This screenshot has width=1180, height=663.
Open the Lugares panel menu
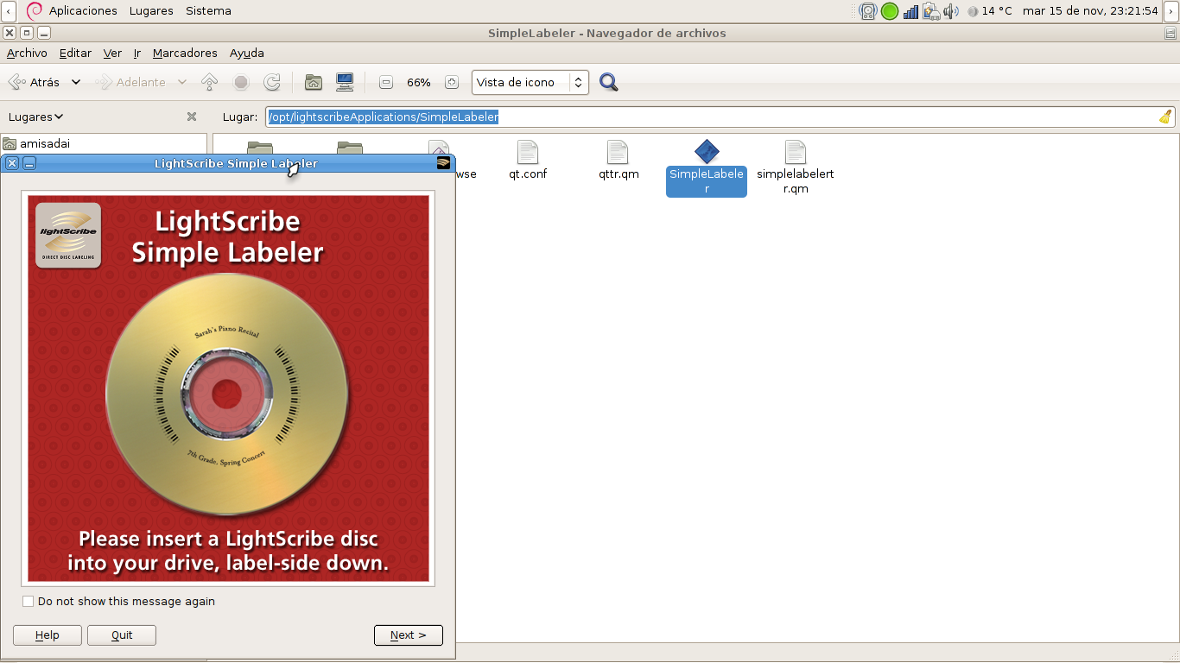click(151, 10)
